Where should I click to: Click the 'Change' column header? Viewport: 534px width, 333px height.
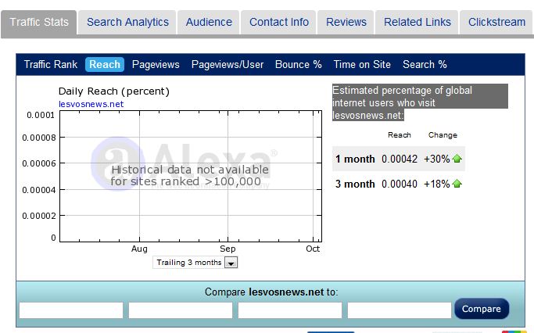[x=443, y=135]
